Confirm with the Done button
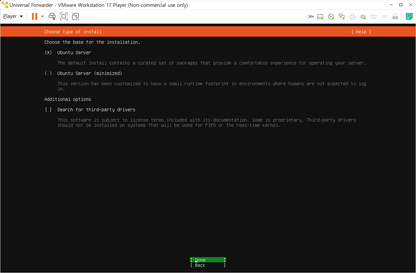Image resolution: width=416 pixels, height=273 pixels. [208, 260]
